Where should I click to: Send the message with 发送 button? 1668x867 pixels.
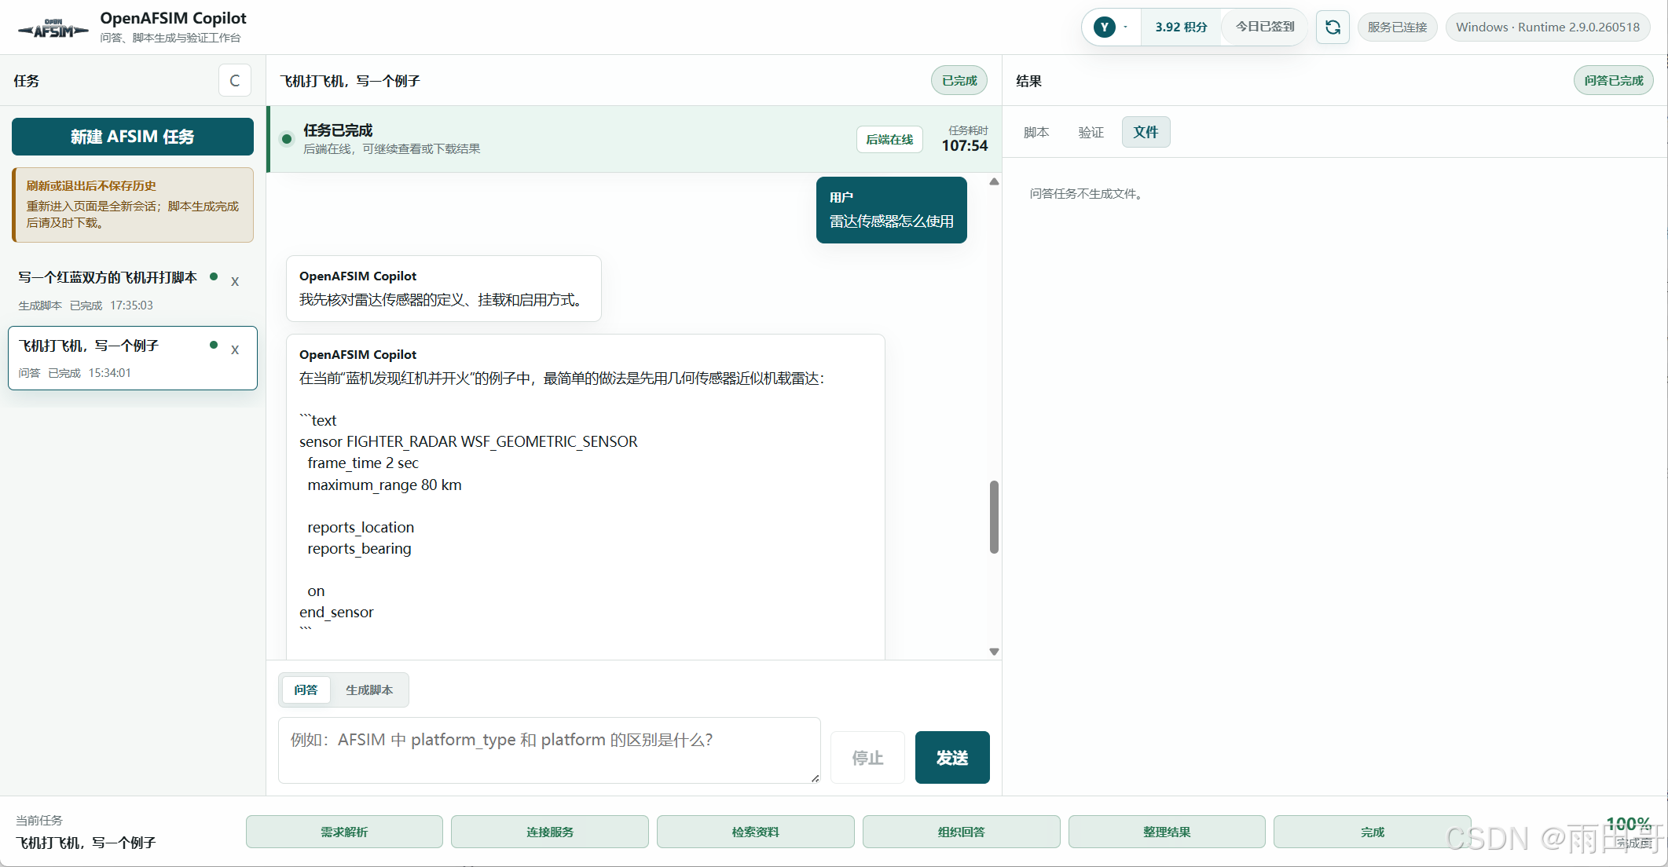click(x=952, y=758)
